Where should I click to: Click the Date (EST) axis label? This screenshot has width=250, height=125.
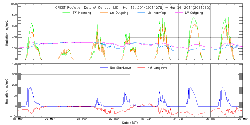(x=130, y=123)
